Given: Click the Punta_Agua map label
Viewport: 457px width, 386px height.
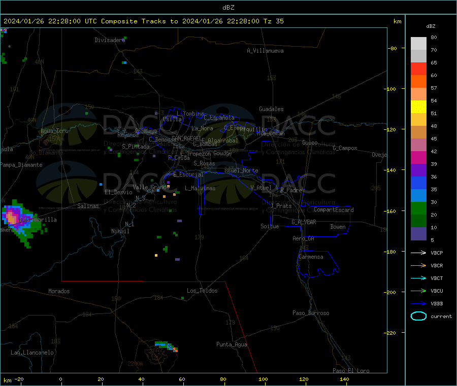Looking at the screenshot, I should [x=232, y=344].
